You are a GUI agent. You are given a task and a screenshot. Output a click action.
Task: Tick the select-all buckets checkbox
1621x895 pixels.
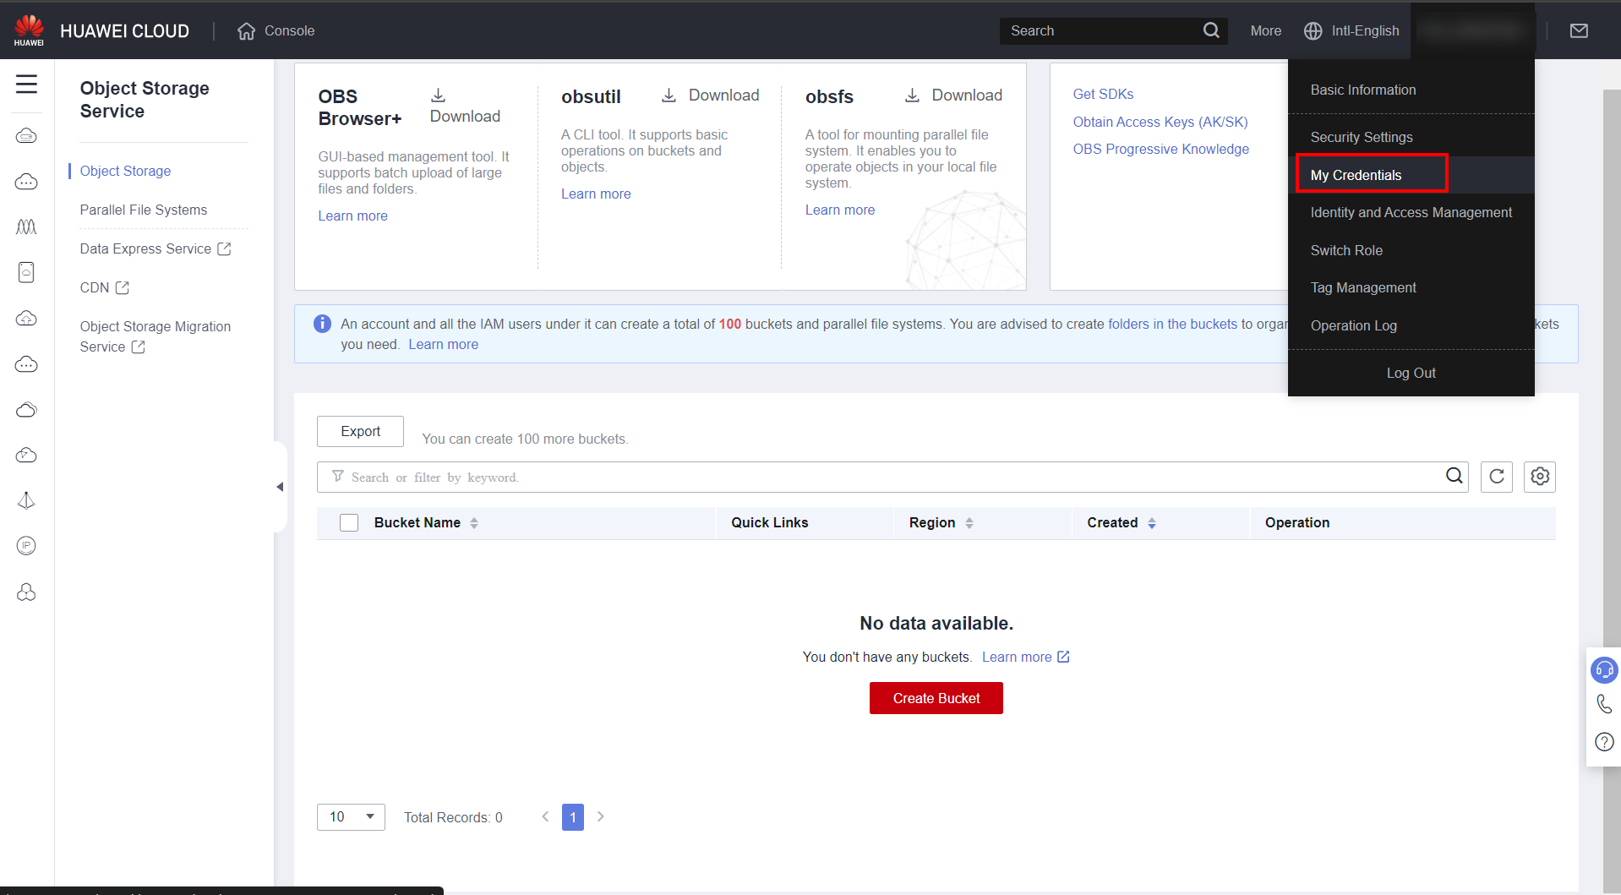(x=349, y=523)
